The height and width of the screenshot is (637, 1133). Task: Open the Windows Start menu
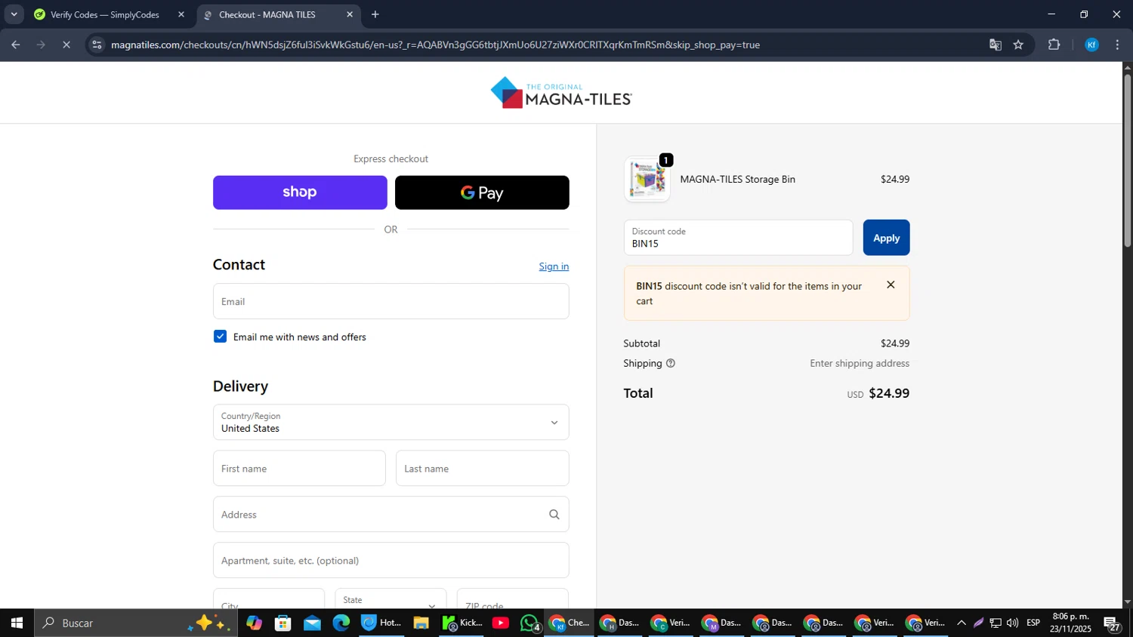pyautogui.click(x=17, y=623)
